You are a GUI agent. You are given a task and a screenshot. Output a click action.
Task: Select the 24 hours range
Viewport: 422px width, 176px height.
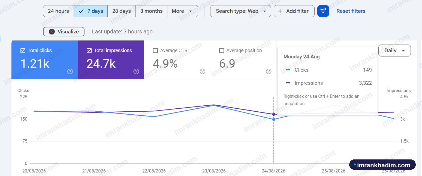pos(58,11)
